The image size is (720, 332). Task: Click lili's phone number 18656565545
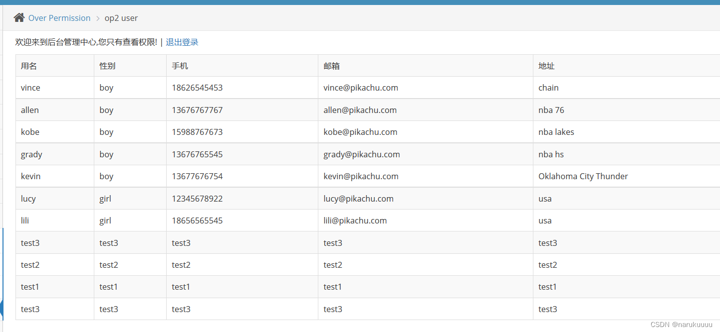[197, 221]
